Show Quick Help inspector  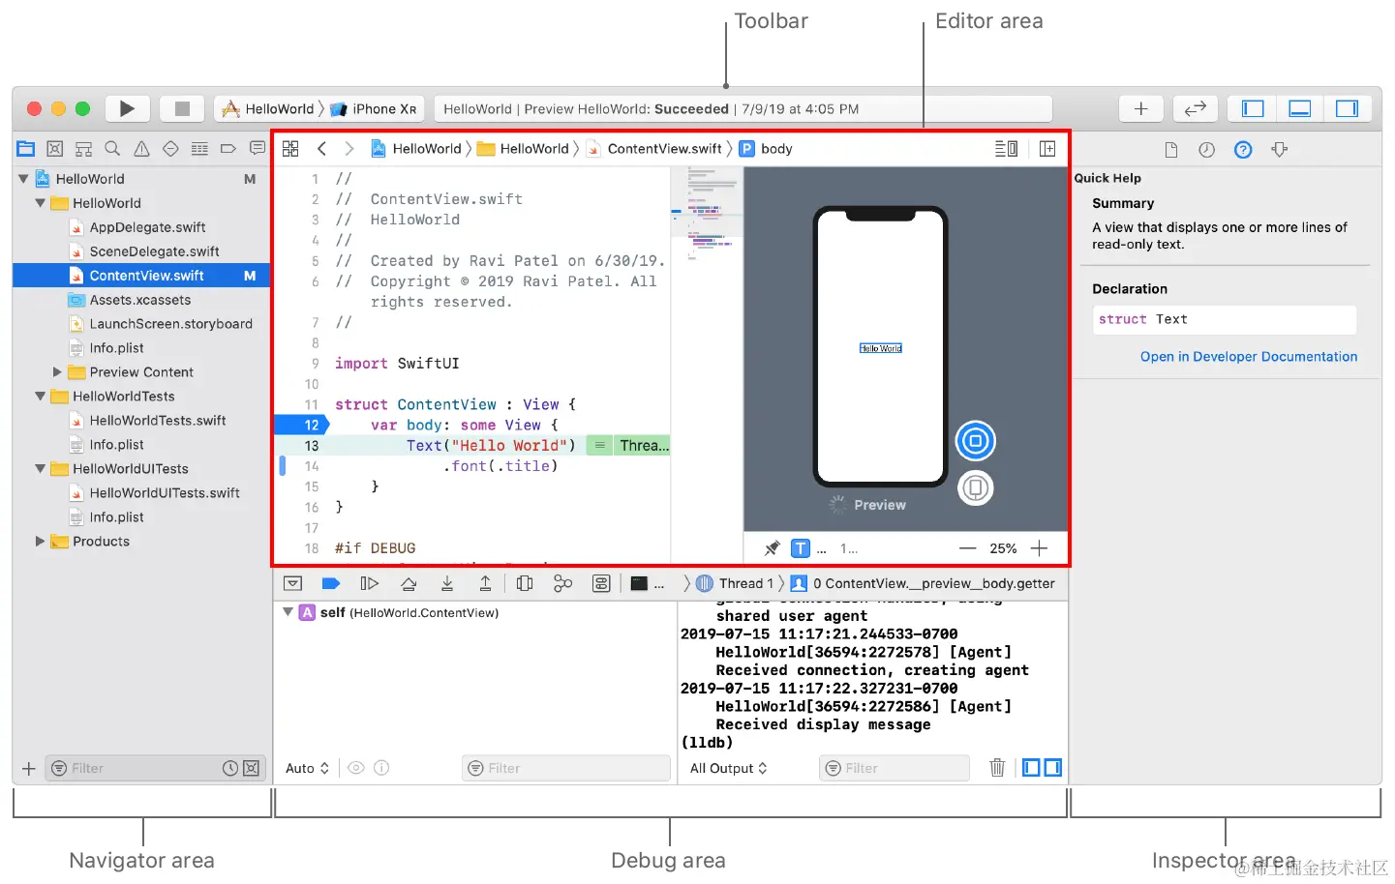tap(1243, 150)
